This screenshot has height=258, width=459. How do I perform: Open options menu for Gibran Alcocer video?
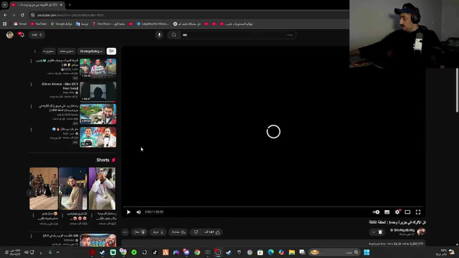click(31, 85)
